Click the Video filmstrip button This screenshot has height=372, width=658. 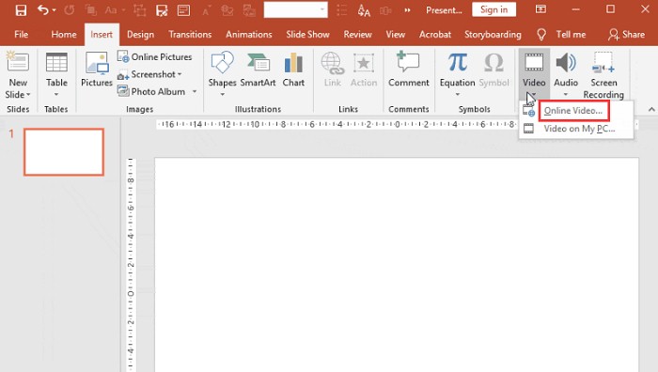coord(534,69)
